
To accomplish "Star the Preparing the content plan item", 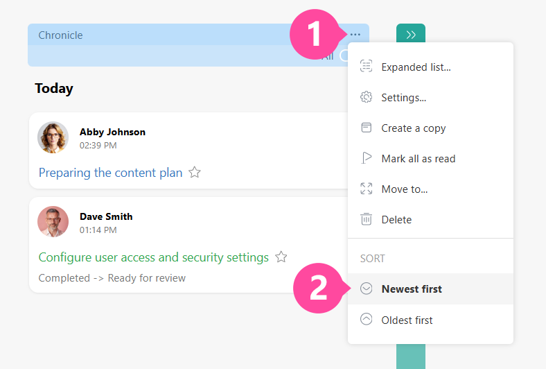I will [195, 173].
